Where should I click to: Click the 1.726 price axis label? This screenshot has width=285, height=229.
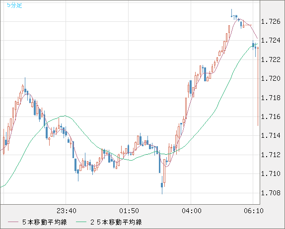pyautogui.click(x=271, y=22)
